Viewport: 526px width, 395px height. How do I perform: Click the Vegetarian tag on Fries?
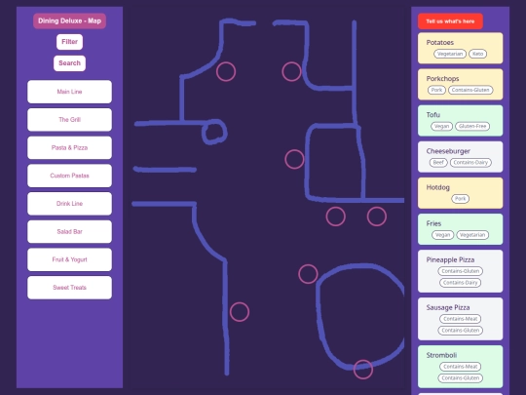pos(472,235)
